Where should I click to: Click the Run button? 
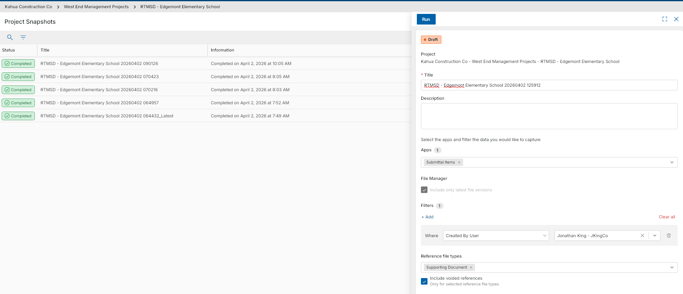point(426,19)
